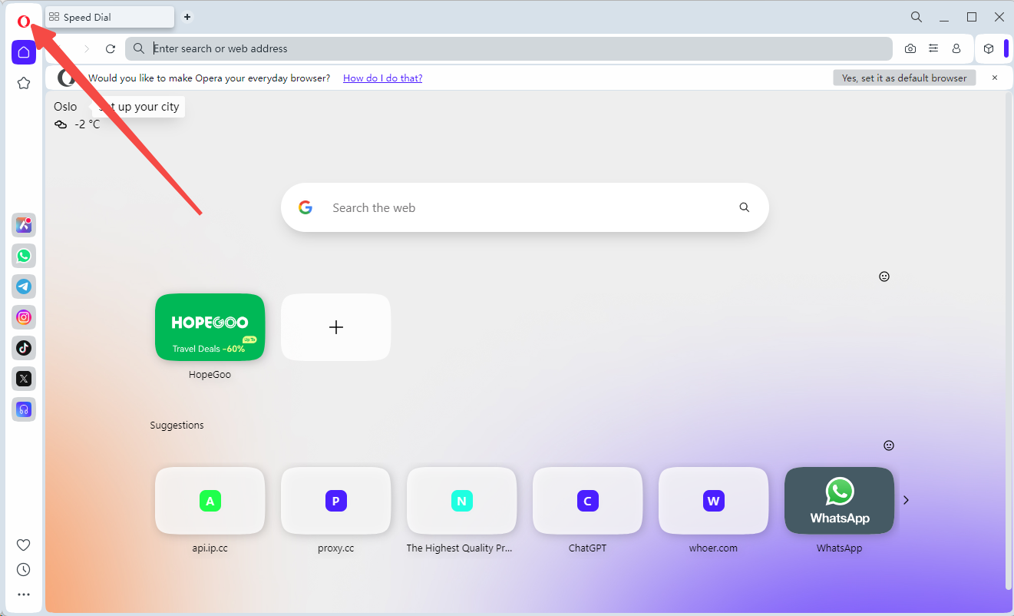Viewport: 1014px width, 616px height.
Task: Open sidebar setup three-dots menu
Action: (x=24, y=594)
